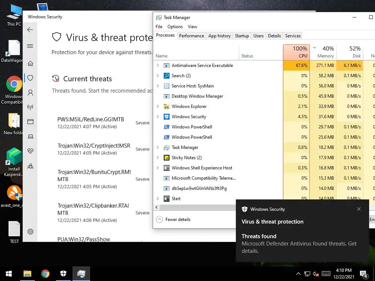The height and width of the screenshot is (281, 375).
Task: Select Trojan:Win32/BunituCrypt.RM!MTB threat
Action: pyautogui.click(x=103, y=179)
